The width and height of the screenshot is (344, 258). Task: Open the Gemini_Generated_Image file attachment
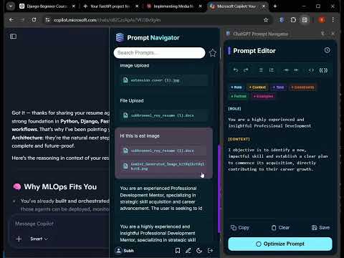point(164,166)
